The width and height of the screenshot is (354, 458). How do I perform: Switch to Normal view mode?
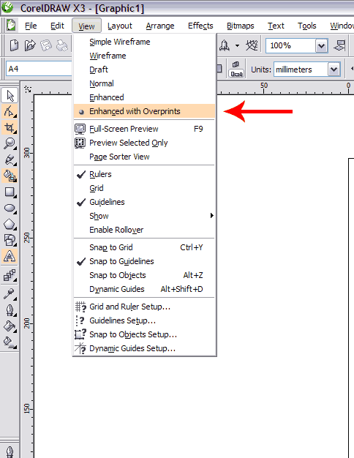point(144,83)
